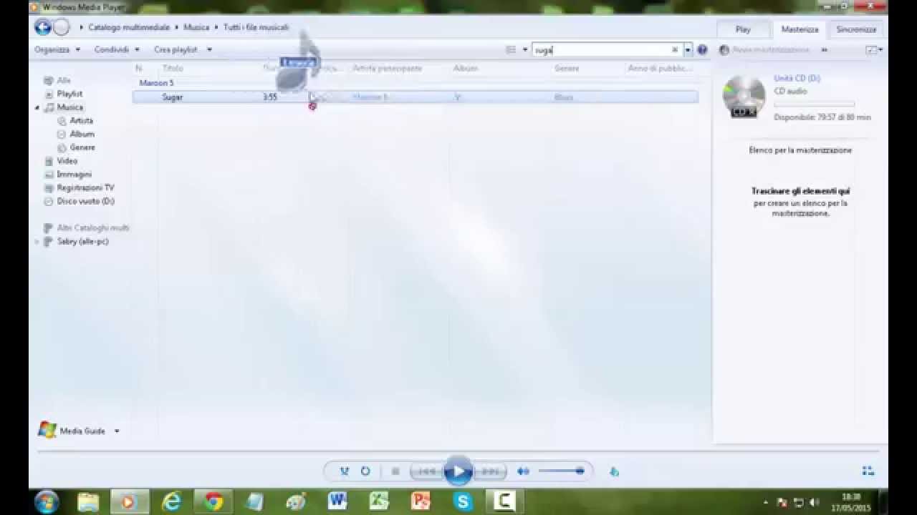Open Microsoft Word from the taskbar
Image resolution: width=917 pixels, height=515 pixels.
click(x=337, y=501)
